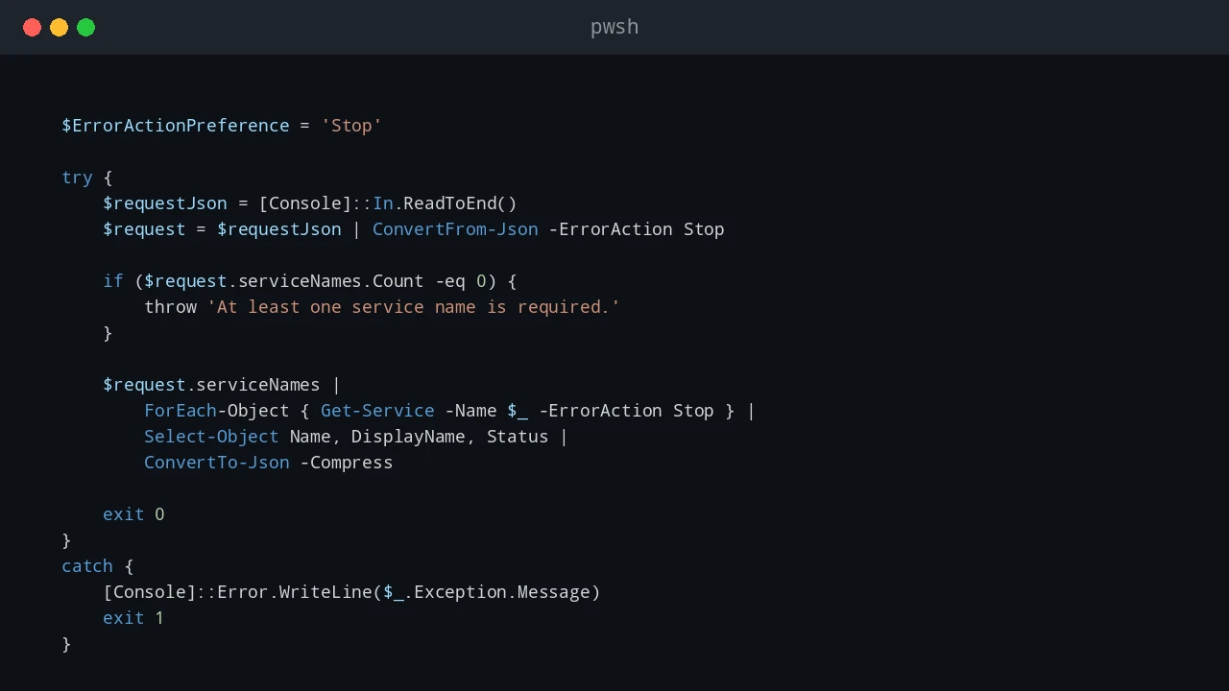The image size is (1229, 691).
Task: Select the Exception.Message property
Action: click(502, 592)
